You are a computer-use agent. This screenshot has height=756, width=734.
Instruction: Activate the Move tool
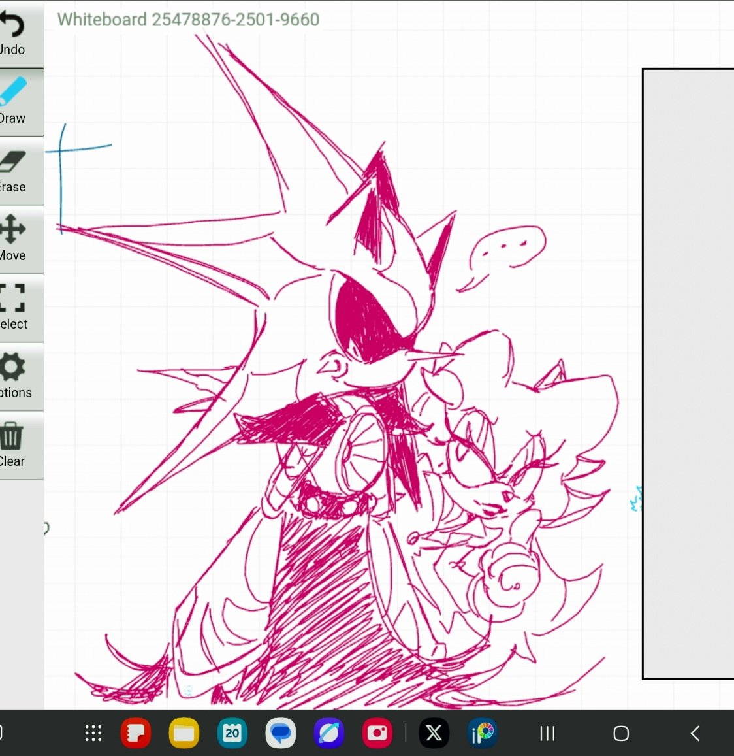pyautogui.click(x=21, y=239)
